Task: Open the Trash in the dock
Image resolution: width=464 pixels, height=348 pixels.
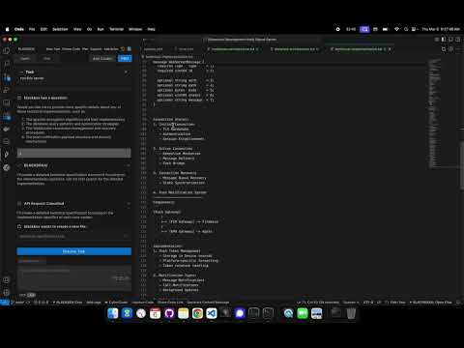Action: [351, 313]
